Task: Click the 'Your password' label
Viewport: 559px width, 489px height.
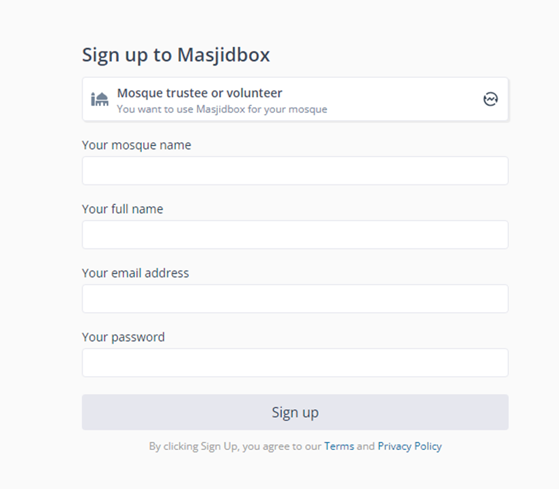Action: [x=124, y=337]
